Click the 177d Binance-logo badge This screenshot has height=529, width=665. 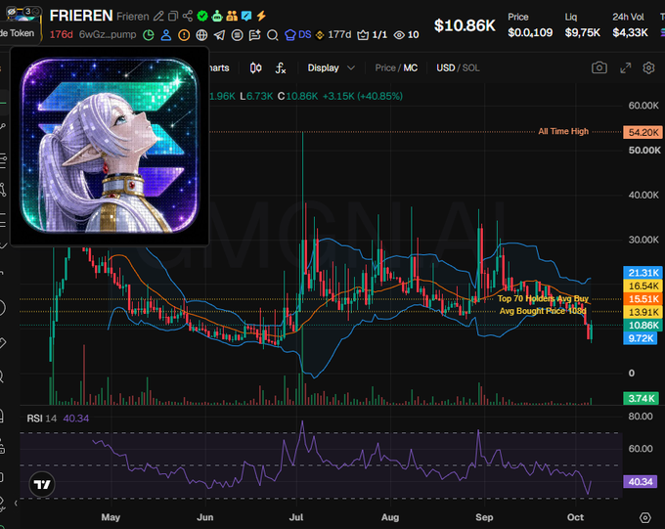click(333, 35)
